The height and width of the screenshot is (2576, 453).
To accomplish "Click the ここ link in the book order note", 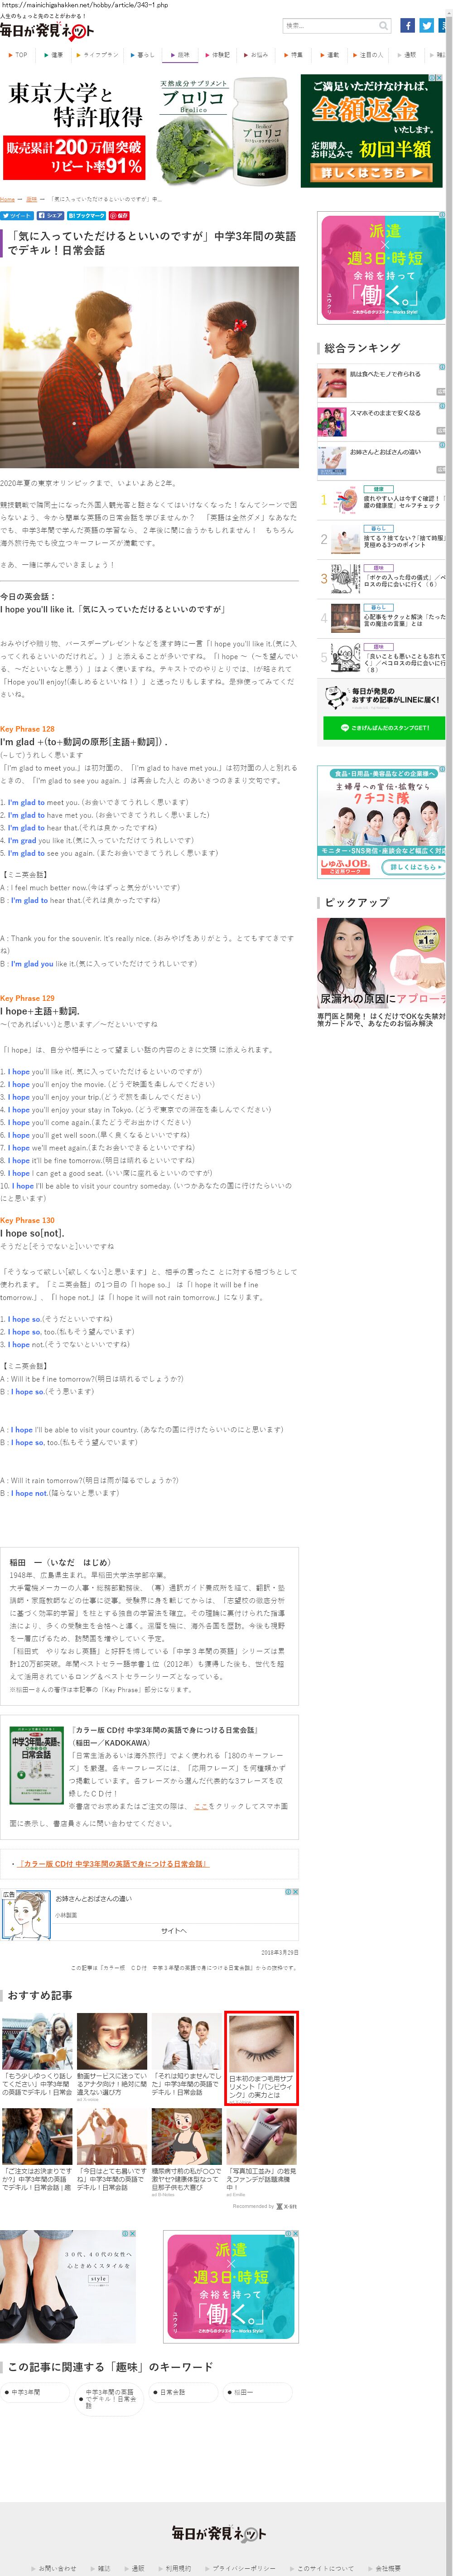I will pos(201,1806).
